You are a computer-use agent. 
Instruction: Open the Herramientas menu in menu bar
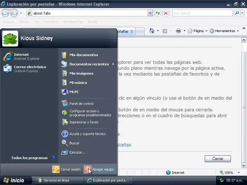pyautogui.click(x=73, y=22)
